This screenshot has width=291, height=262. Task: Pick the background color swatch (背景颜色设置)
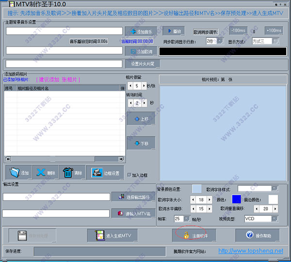point(197,189)
